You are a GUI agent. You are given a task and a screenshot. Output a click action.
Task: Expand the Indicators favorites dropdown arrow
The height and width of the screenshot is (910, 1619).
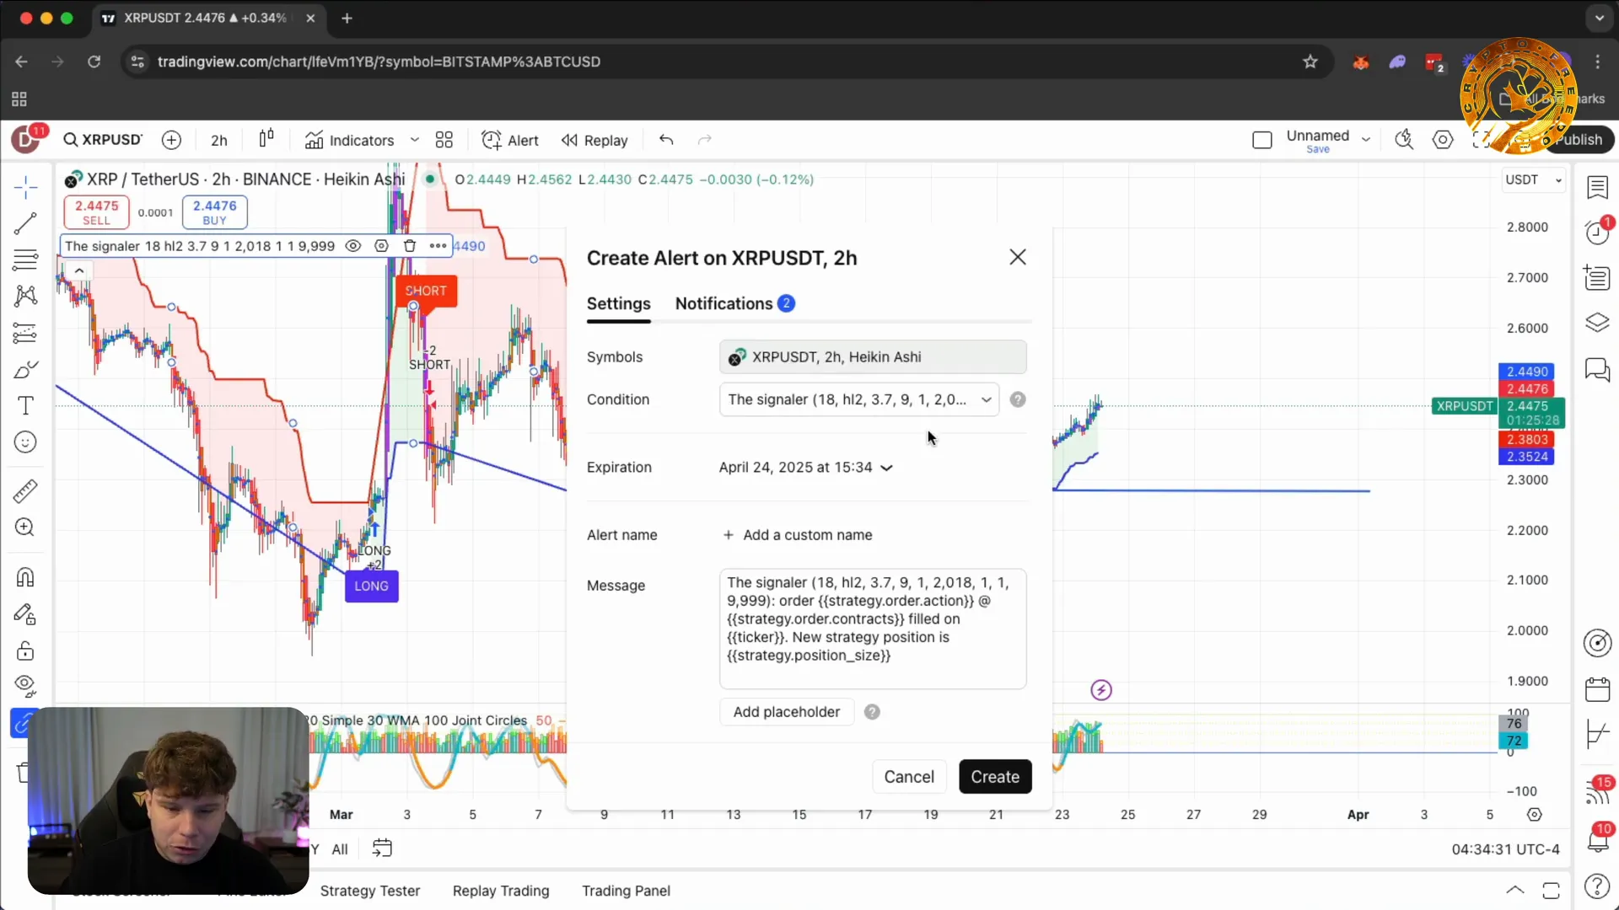point(414,140)
